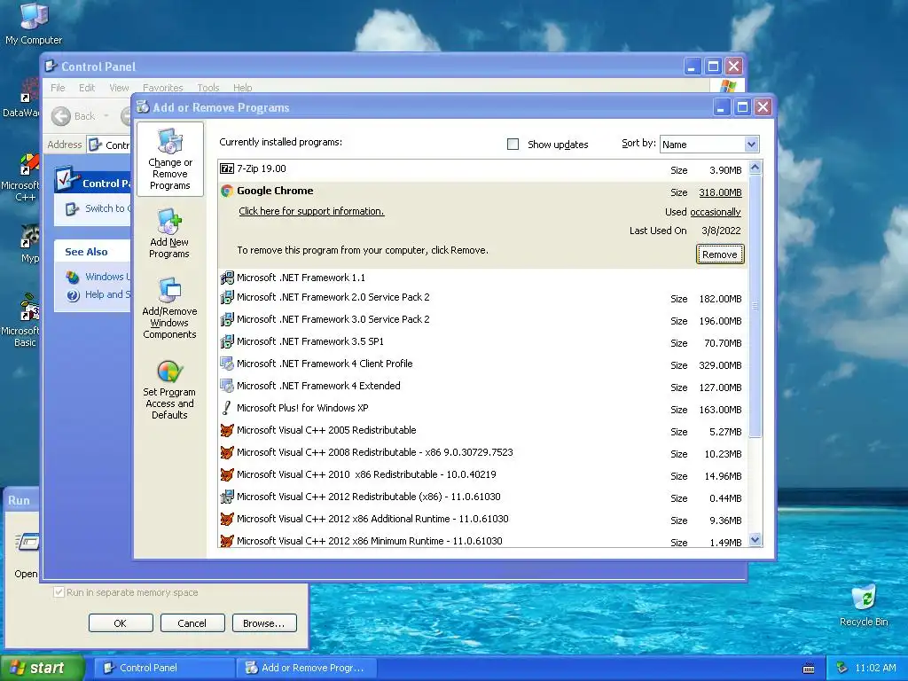Viewport: 908px width, 681px height.
Task: Select 'Microsoft Plus! for Windows XP' entry
Action: (482, 408)
